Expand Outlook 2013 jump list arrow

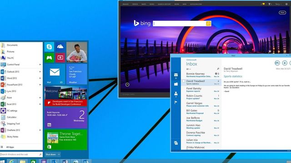(40, 72)
